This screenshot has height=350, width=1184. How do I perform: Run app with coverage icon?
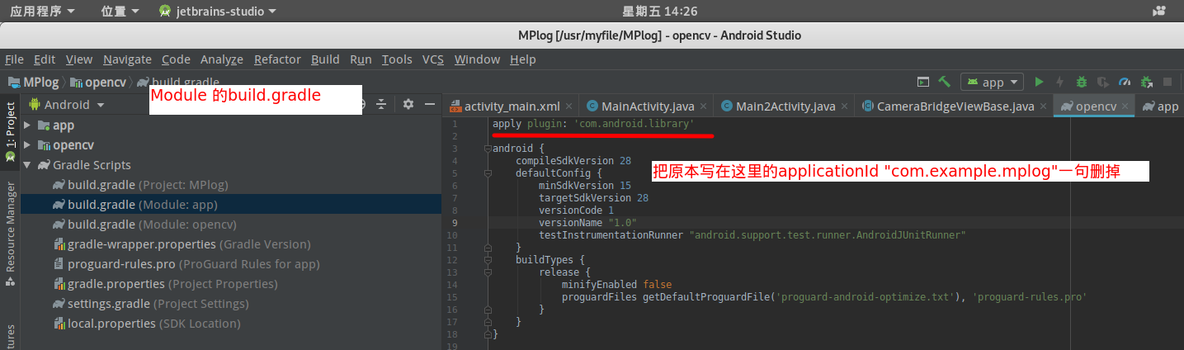point(1102,82)
